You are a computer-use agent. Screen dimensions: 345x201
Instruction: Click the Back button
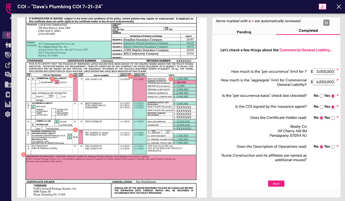tap(276, 183)
